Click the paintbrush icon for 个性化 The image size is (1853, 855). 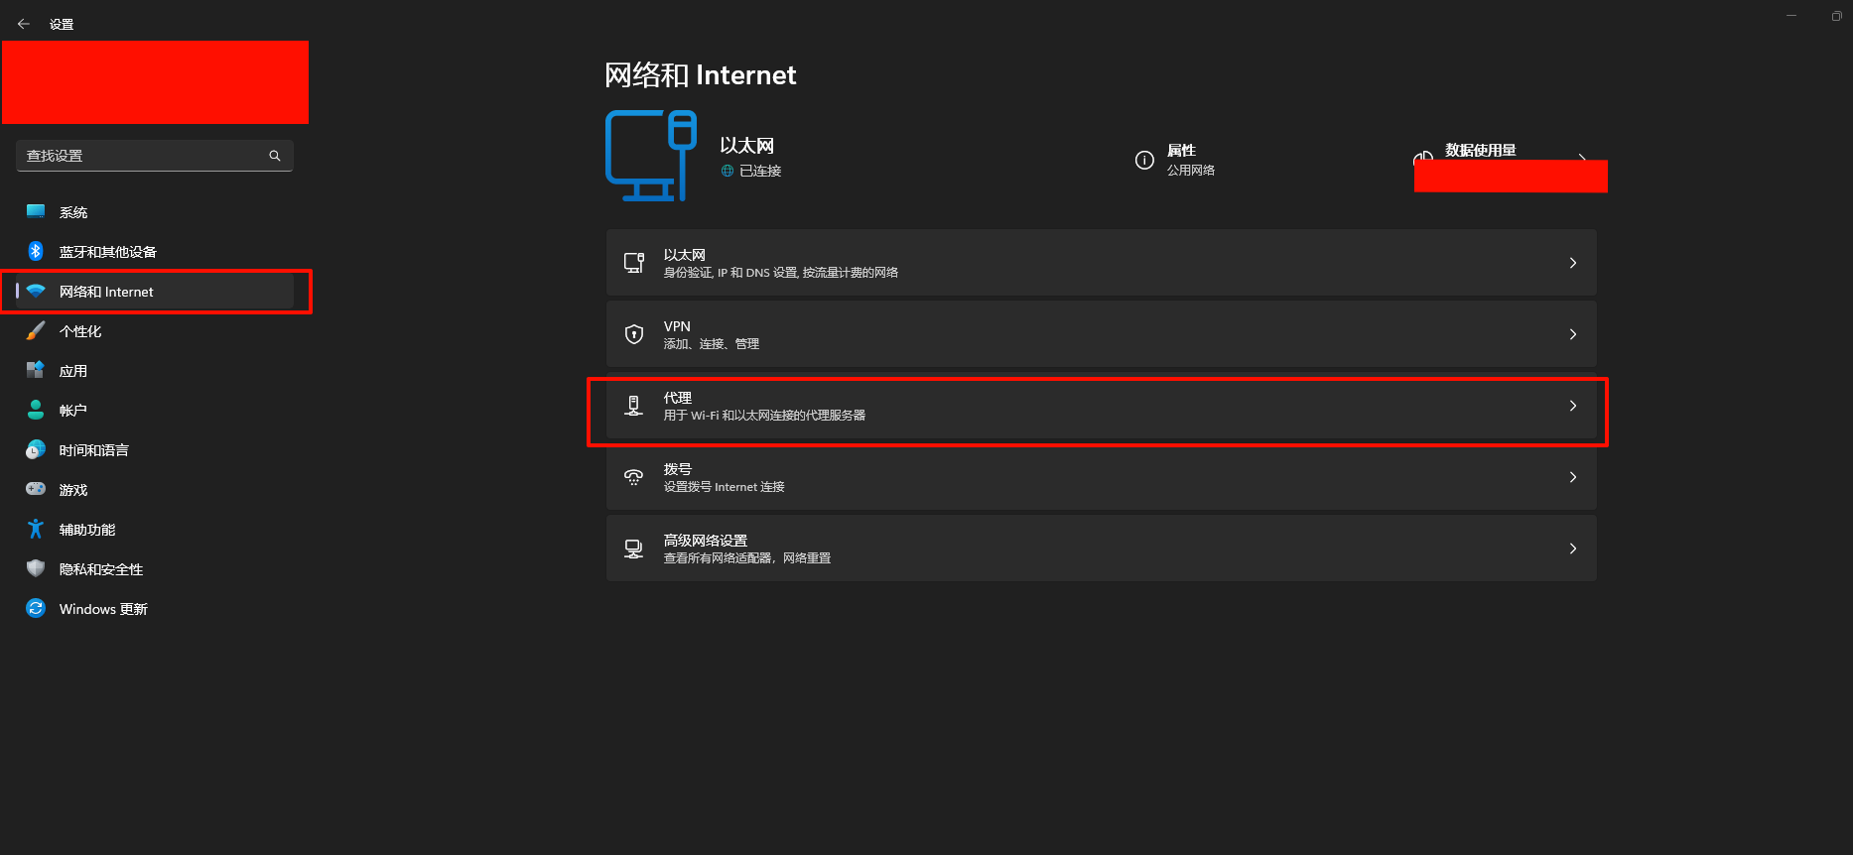[x=36, y=330]
